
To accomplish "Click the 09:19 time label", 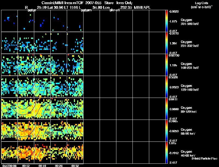I will (42, 166).
